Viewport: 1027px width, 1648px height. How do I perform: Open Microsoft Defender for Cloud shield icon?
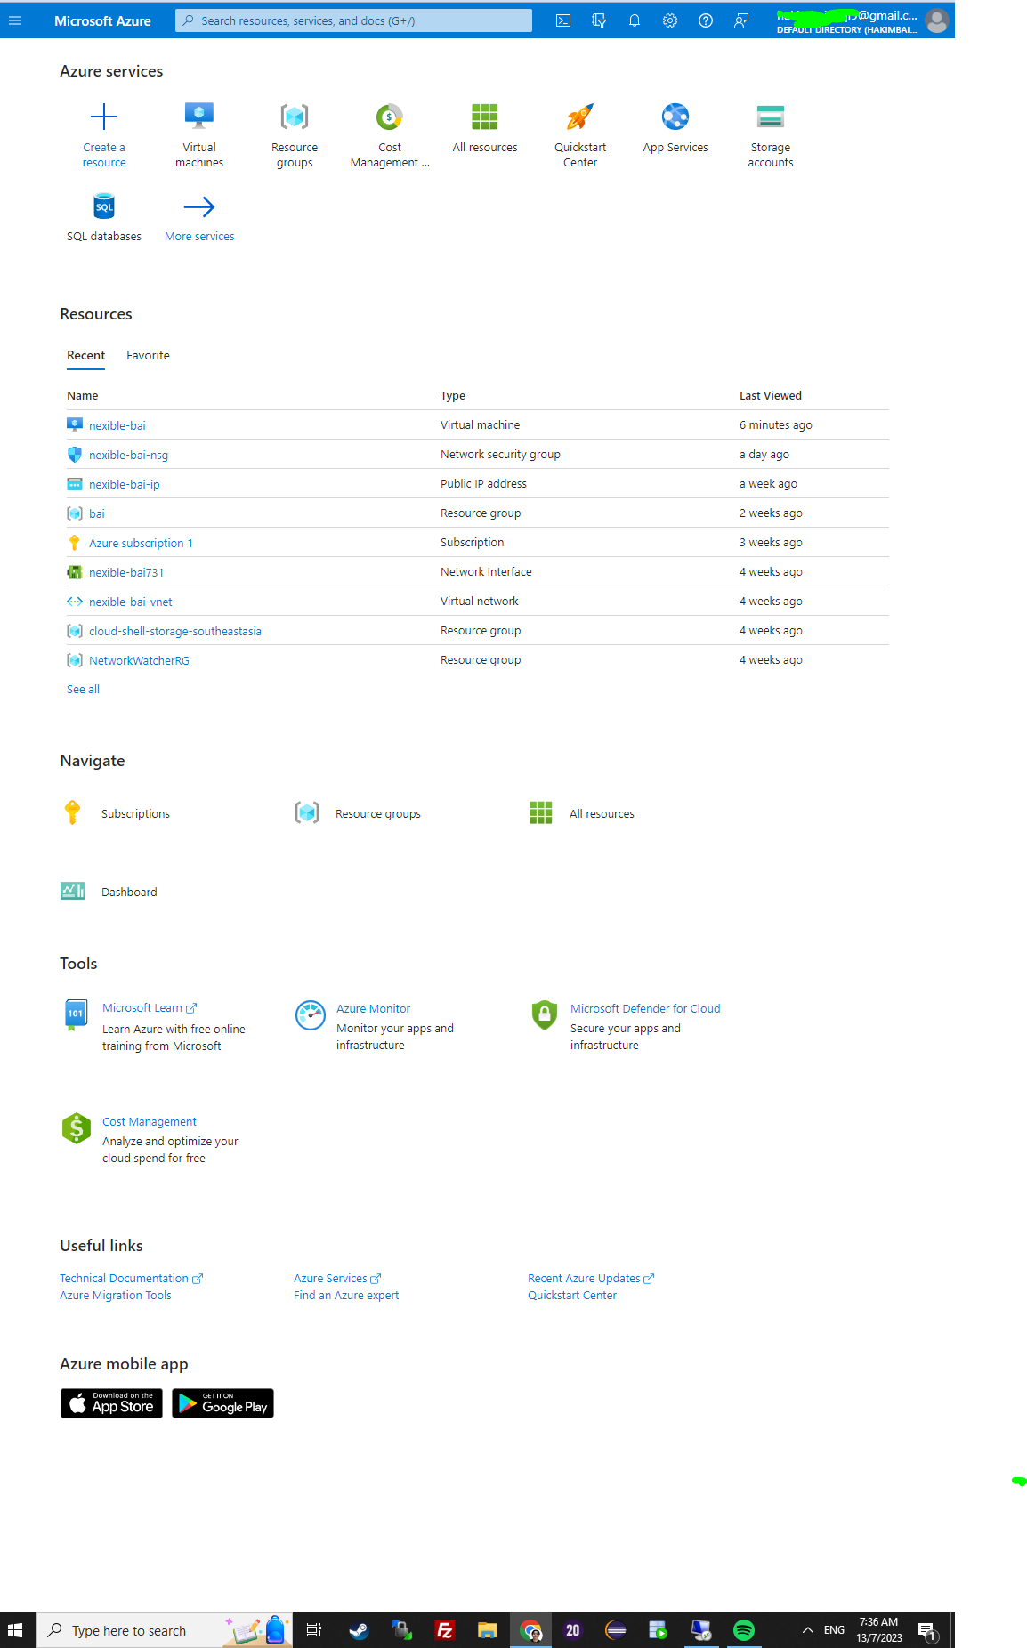point(545,1015)
